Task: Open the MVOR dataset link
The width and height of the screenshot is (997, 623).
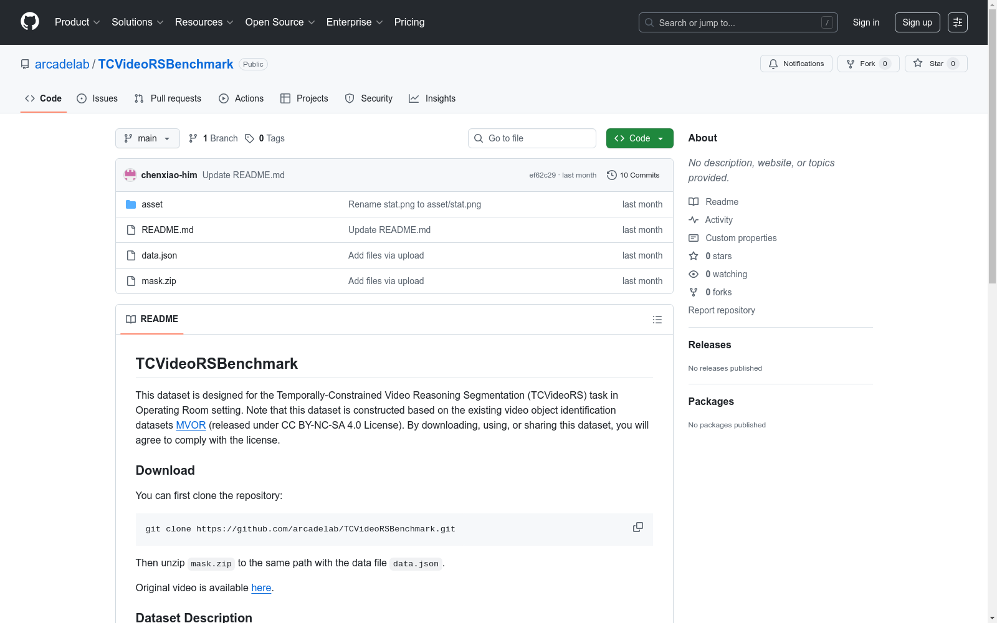Action: [191, 425]
